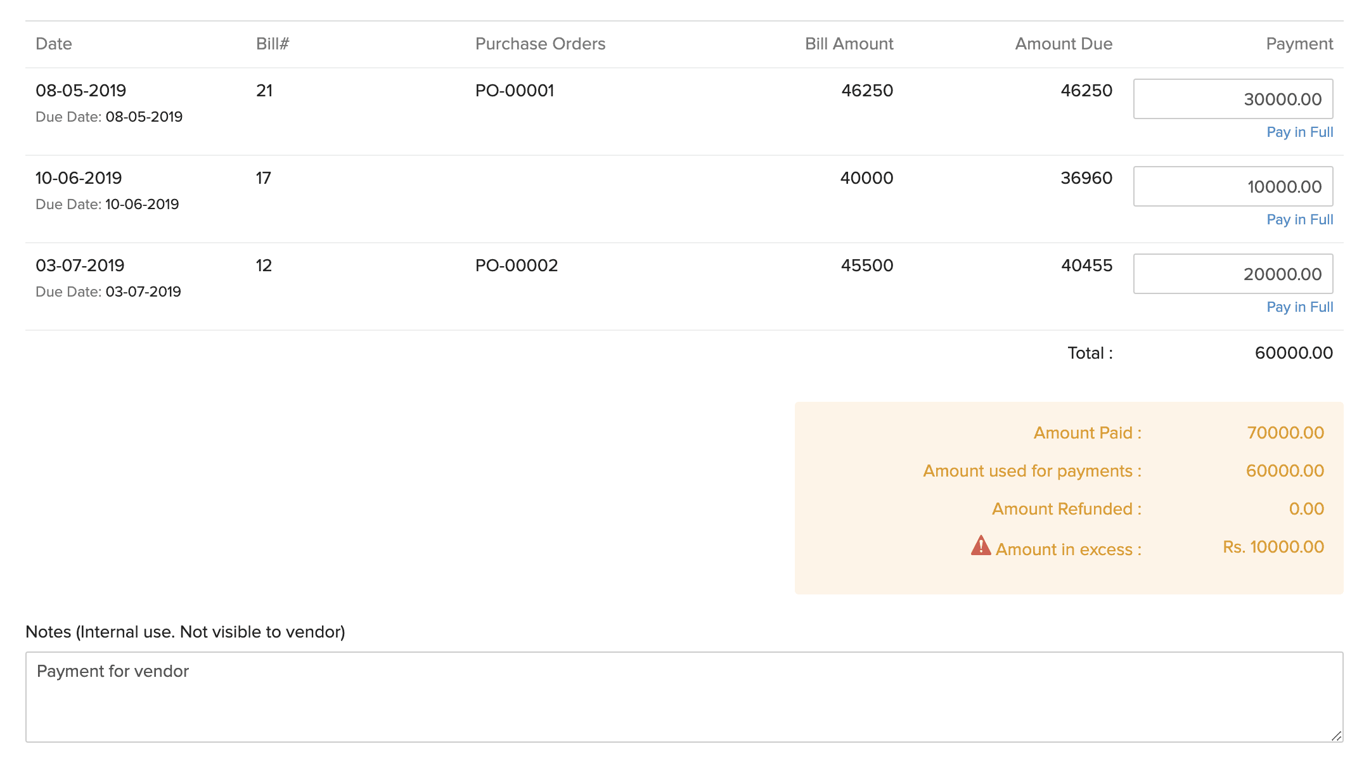Viewport: 1364px width, 763px height.
Task: Click purchase order PO-00001
Action: 515,91
